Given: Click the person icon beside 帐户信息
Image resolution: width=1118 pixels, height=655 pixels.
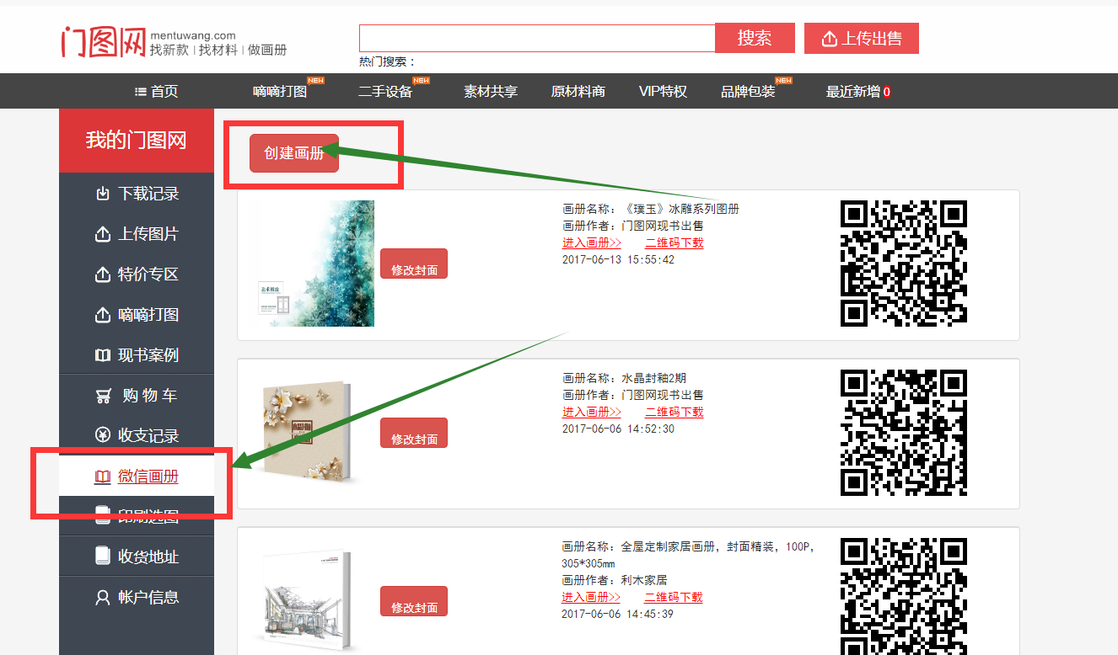Looking at the screenshot, I should click(x=103, y=598).
